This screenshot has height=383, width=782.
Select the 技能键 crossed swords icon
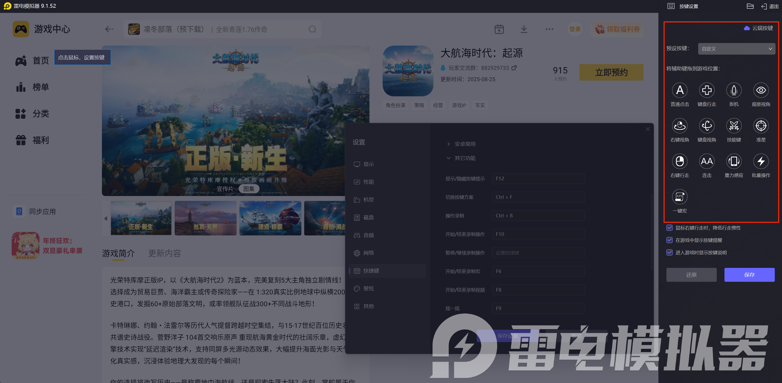(733, 126)
